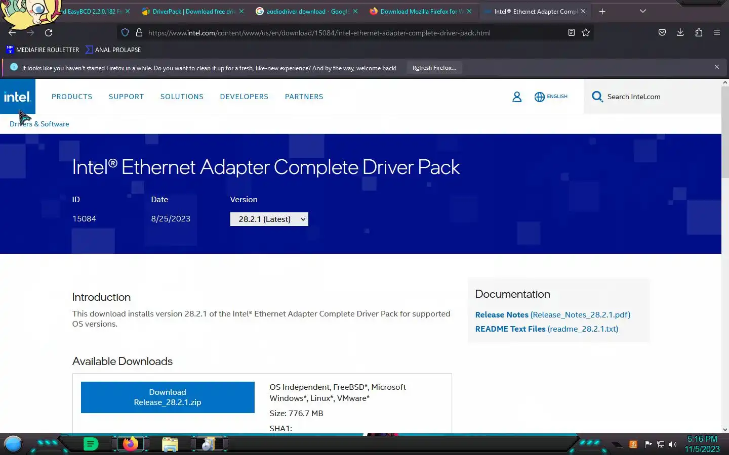The height and width of the screenshot is (455, 729).
Task: Open the Firefox hamburger application menu
Action: [717, 33]
